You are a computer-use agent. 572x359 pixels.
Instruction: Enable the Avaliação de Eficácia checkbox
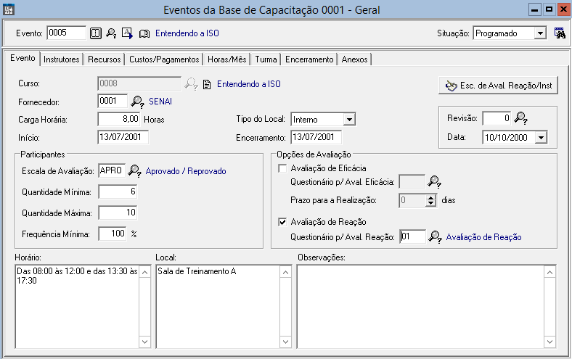pyautogui.click(x=283, y=168)
